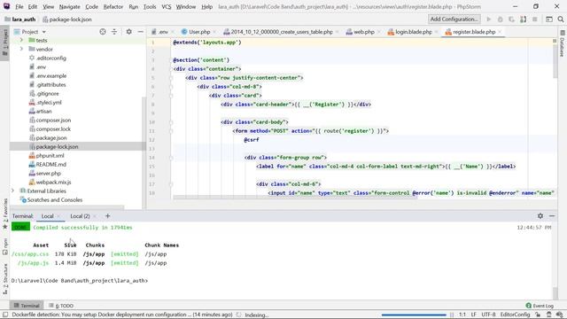The image size is (567, 319).
Task: Click the locate/scroll-from-source target icon in Project panel
Action: [103, 32]
